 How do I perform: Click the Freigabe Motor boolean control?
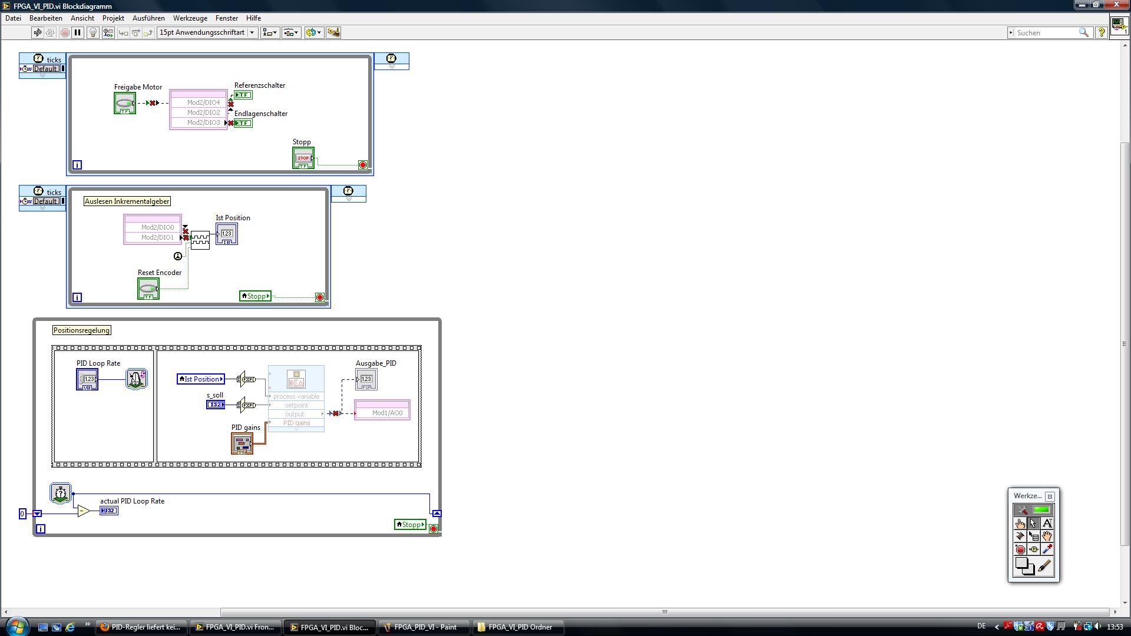click(x=125, y=104)
